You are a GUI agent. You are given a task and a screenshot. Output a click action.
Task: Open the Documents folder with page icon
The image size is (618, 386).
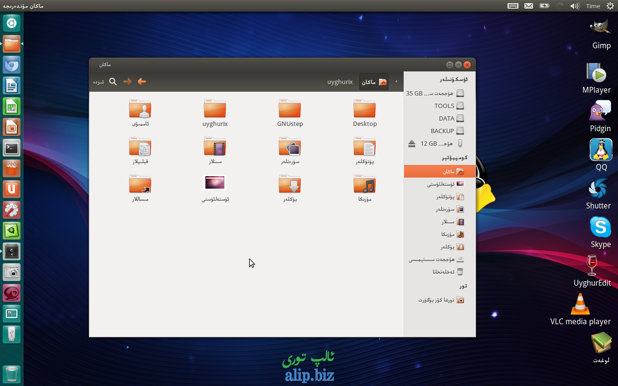click(x=365, y=151)
